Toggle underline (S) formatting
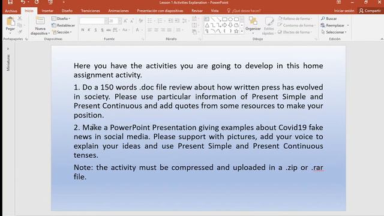Viewport: 384px width, 216px height. (x=95, y=30)
